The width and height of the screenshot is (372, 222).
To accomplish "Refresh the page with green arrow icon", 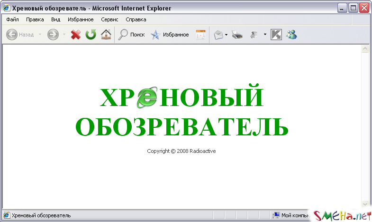I will point(91,35).
